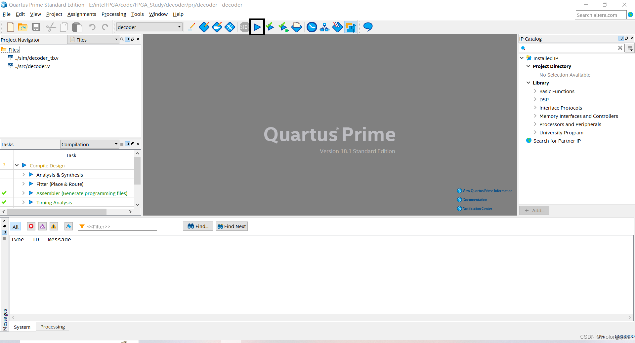Image resolution: width=635 pixels, height=343 pixels.
Task: Open the Timing Analyzer clock icon
Action: (x=312, y=27)
